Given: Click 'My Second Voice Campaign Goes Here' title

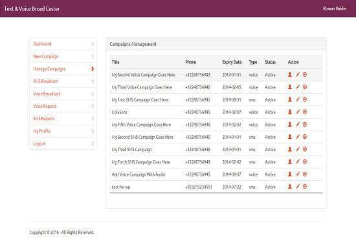Looking at the screenshot, I should pyautogui.click(x=143, y=75).
